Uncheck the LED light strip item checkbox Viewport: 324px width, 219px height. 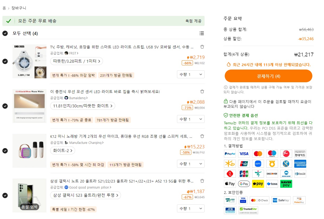click(5, 61)
